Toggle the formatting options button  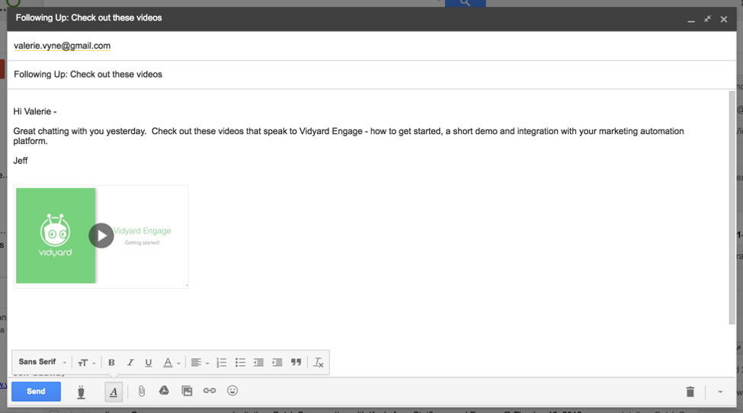tap(114, 392)
